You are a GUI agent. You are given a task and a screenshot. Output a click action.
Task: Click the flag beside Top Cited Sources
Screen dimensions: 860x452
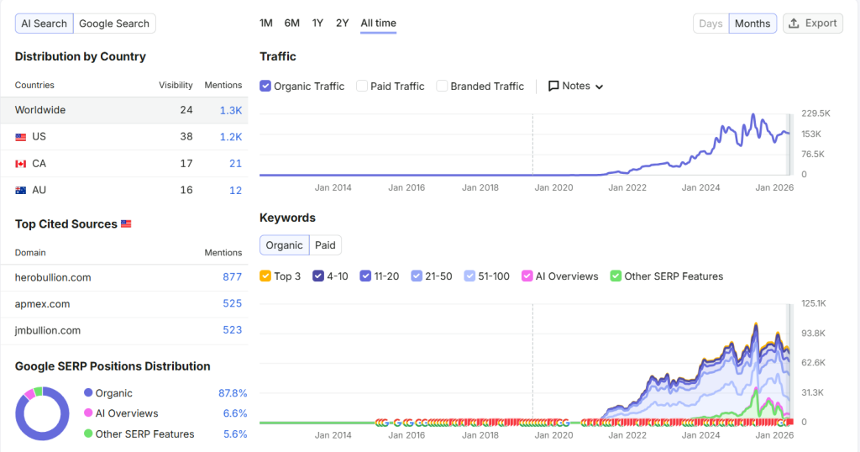pos(126,223)
